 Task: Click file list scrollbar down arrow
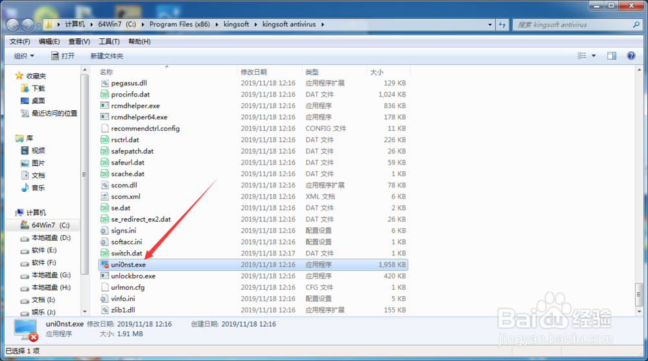(x=640, y=311)
